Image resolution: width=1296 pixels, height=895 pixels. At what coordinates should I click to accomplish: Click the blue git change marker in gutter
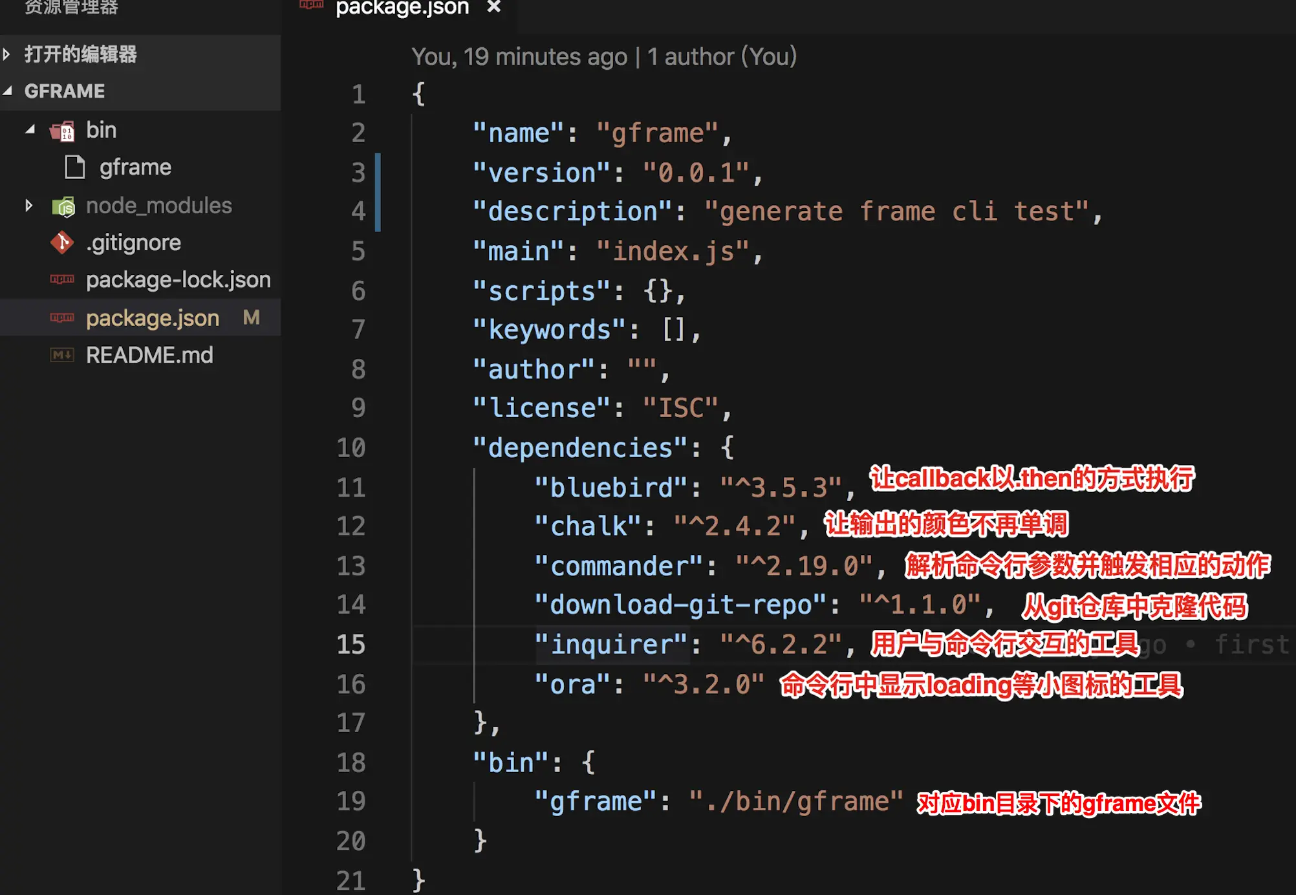[x=378, y=192]
